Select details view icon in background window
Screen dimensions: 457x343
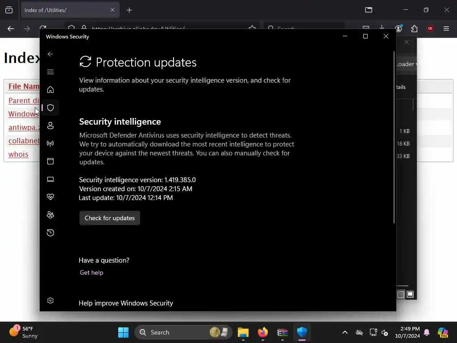[x=401, y=294]
